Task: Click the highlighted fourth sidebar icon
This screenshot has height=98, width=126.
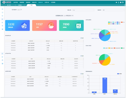Action: pos(2,19)
